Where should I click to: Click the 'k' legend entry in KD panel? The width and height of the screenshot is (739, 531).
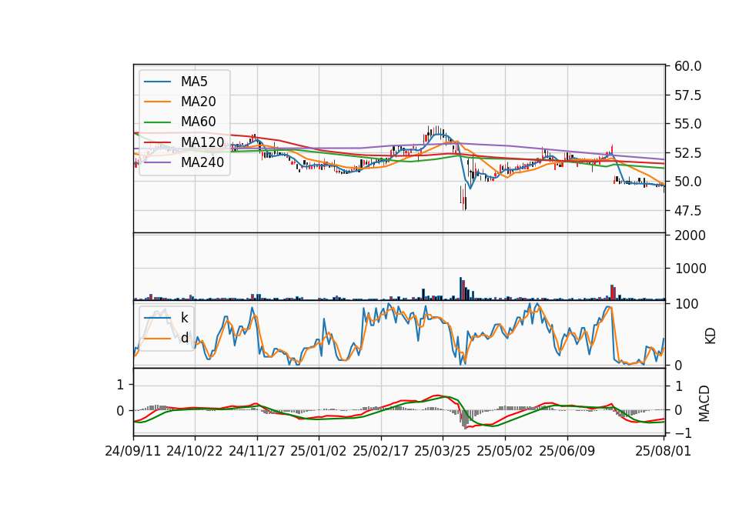coord(184,318)
